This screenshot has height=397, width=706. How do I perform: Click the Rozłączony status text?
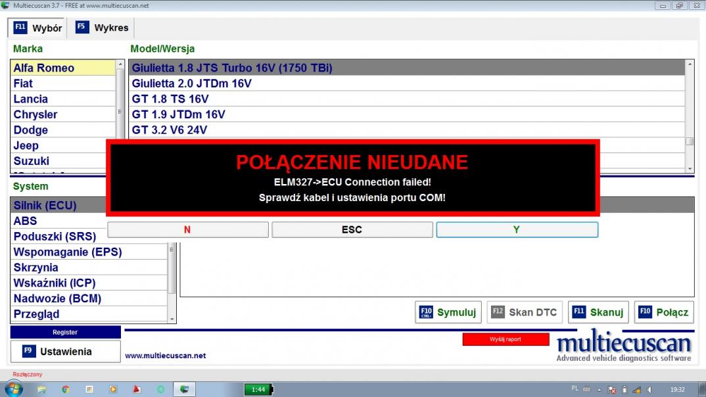[28, 375]
